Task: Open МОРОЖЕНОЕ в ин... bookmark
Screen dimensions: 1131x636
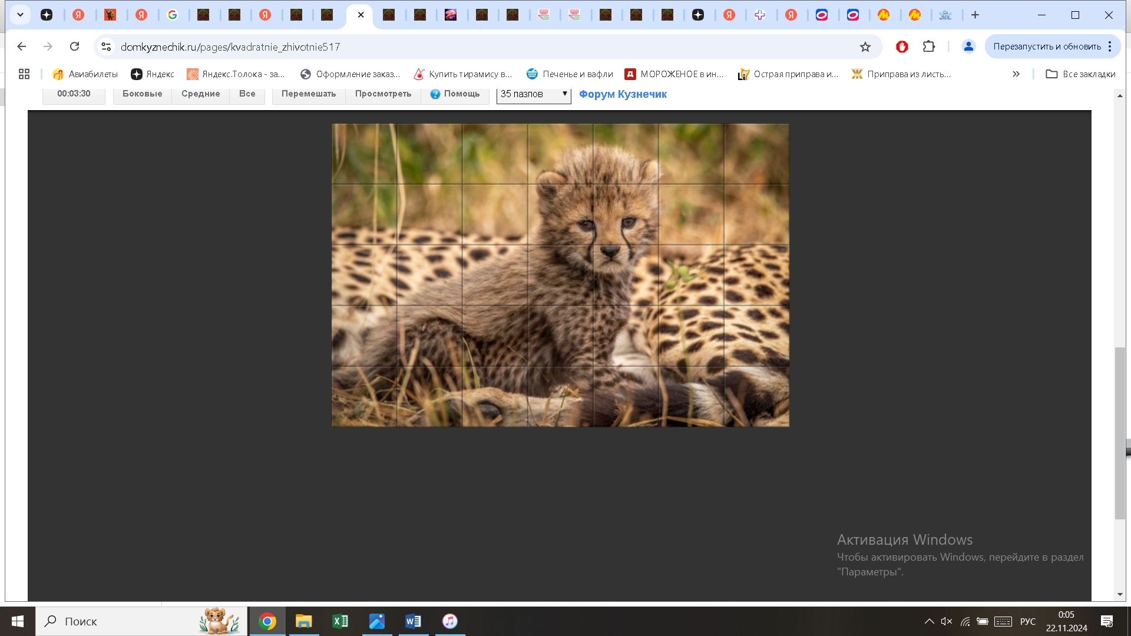Action: 674,74
